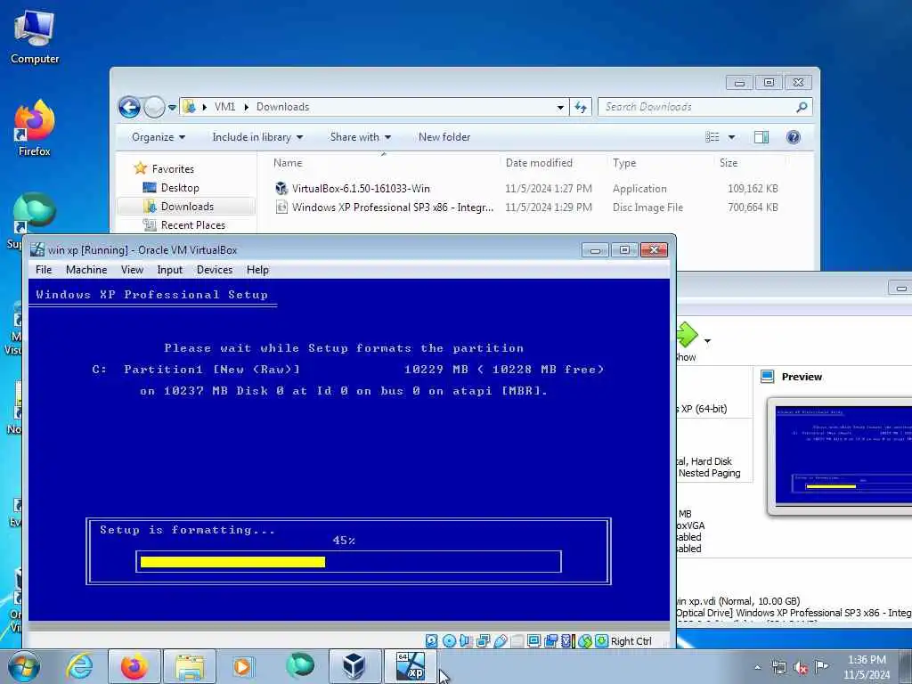Select Desktop under Favorites in Explorer

point(180,188)
